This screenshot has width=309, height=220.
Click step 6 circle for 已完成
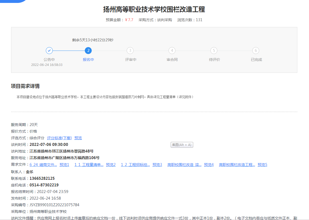tap(256, 51)
